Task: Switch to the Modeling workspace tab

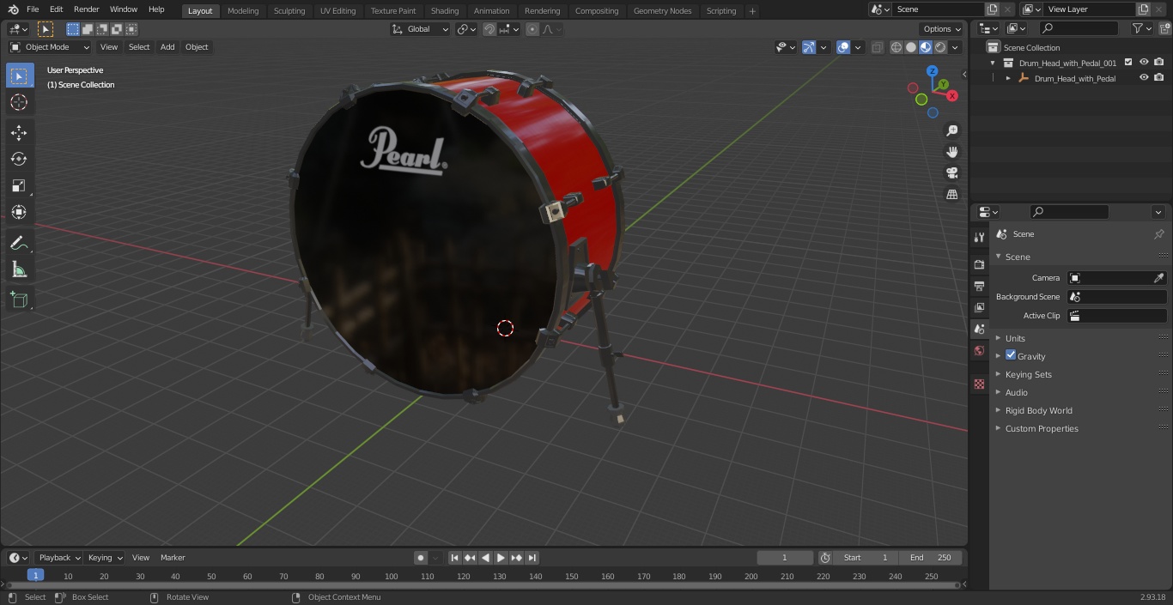Action: 243,11
